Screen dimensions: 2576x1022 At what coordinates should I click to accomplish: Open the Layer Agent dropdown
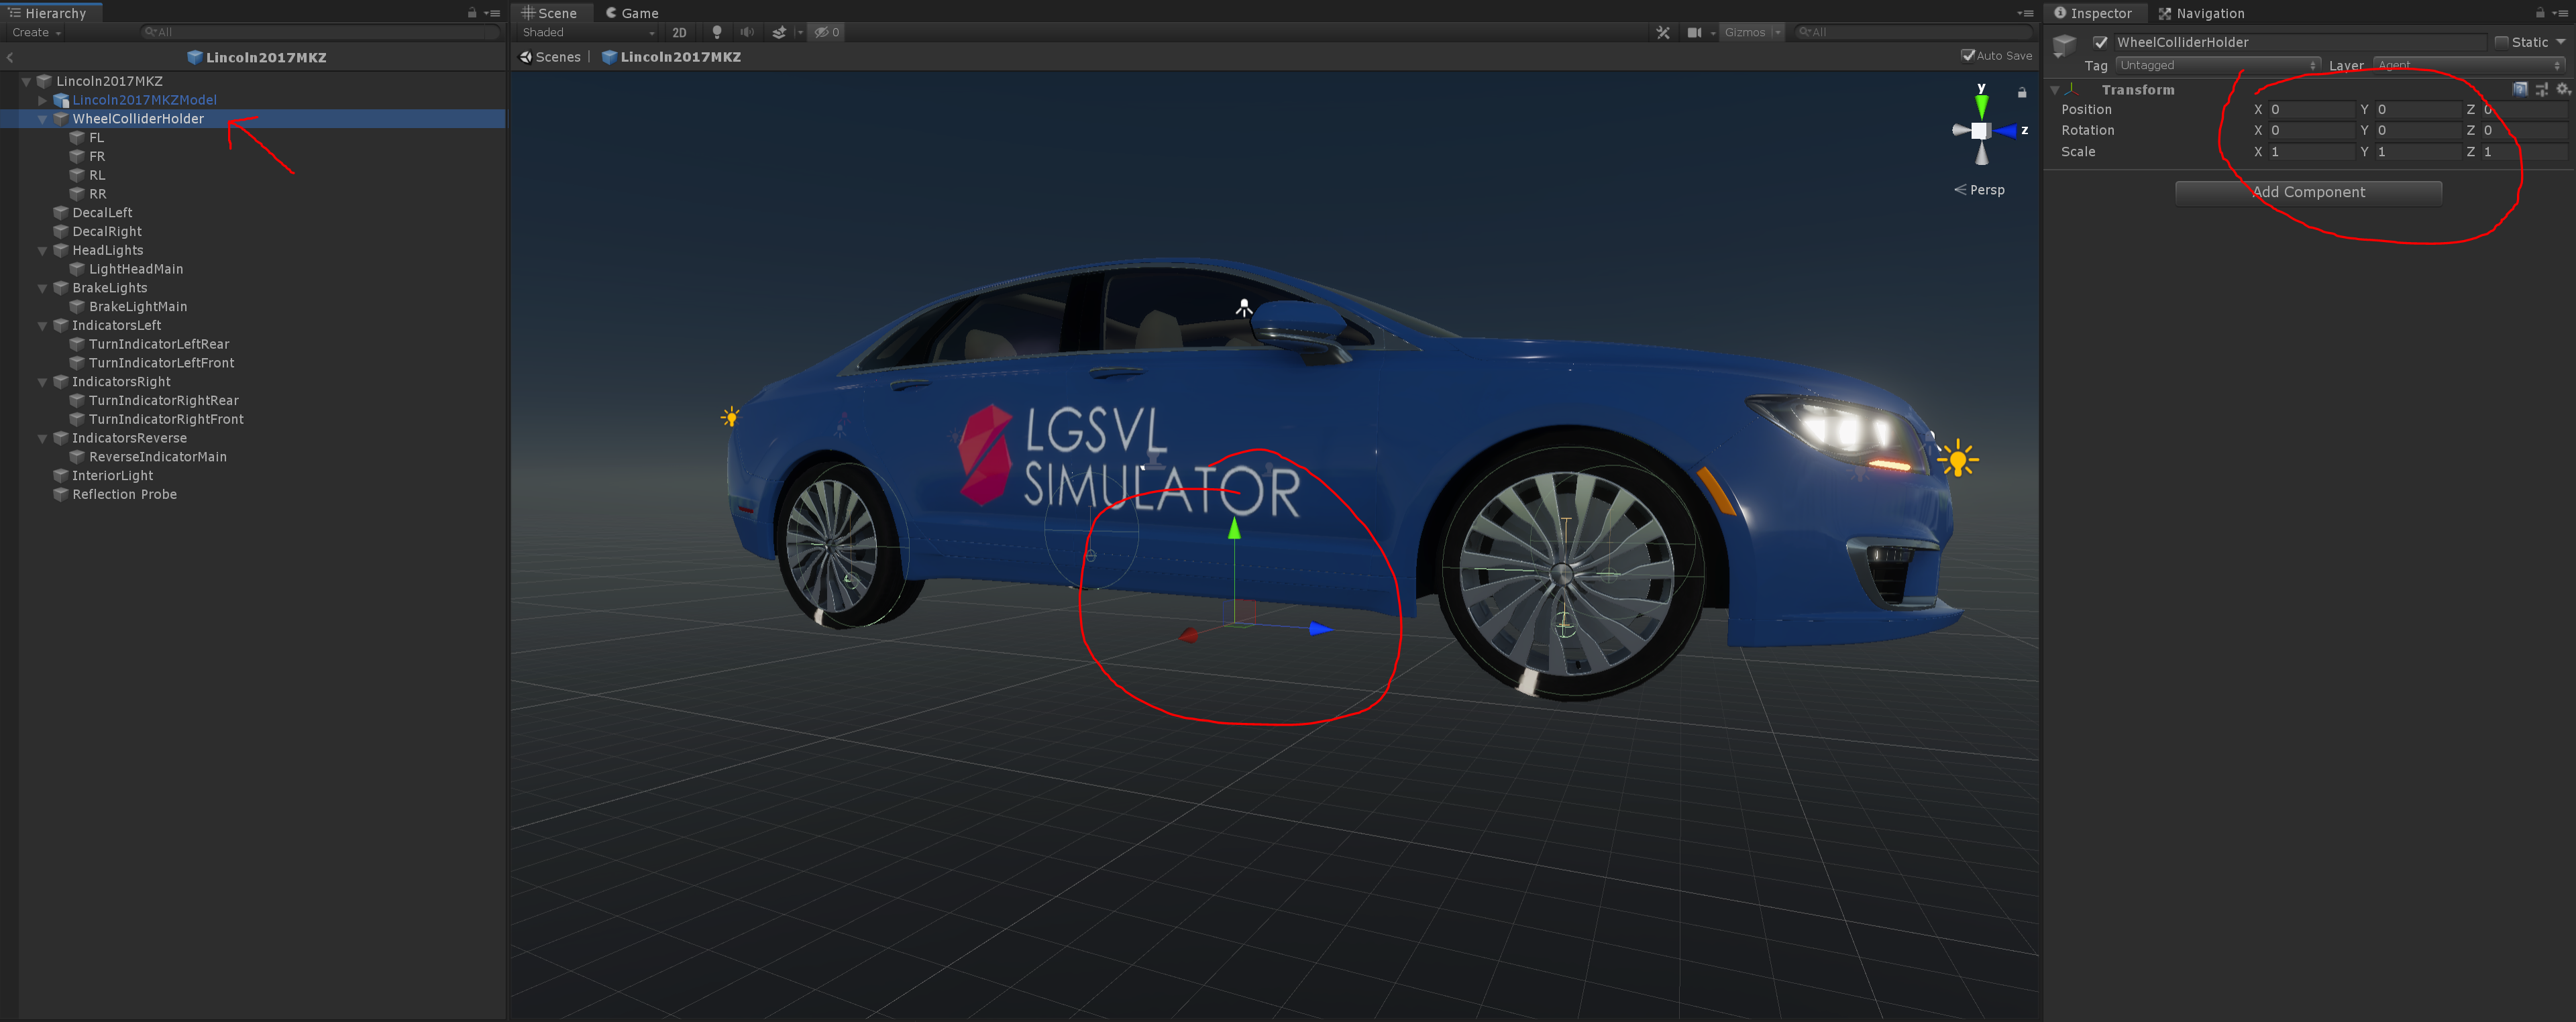pos(2469,65)
